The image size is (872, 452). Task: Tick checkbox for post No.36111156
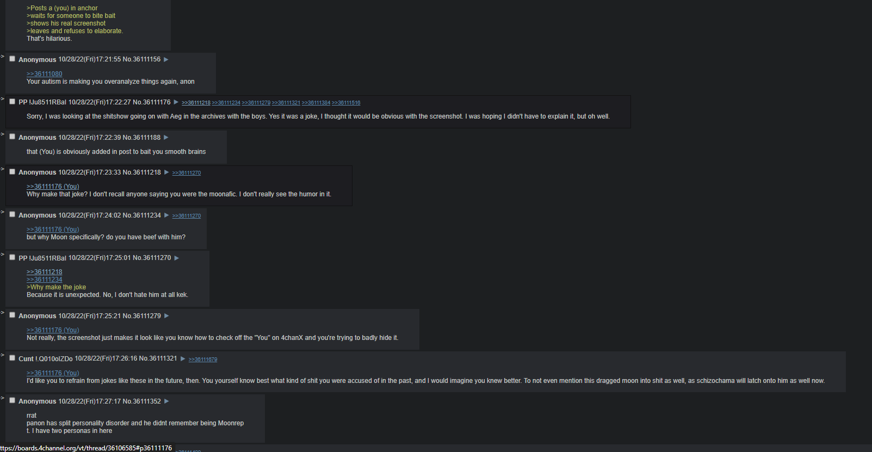click(x=12, y=59)
